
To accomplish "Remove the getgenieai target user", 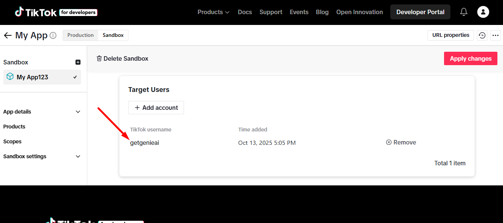I will coord(401,142).
